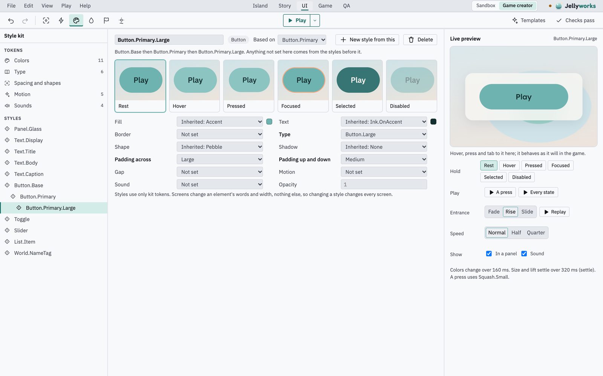
Task: Click the A press play button
Action: tap(500, 192)
